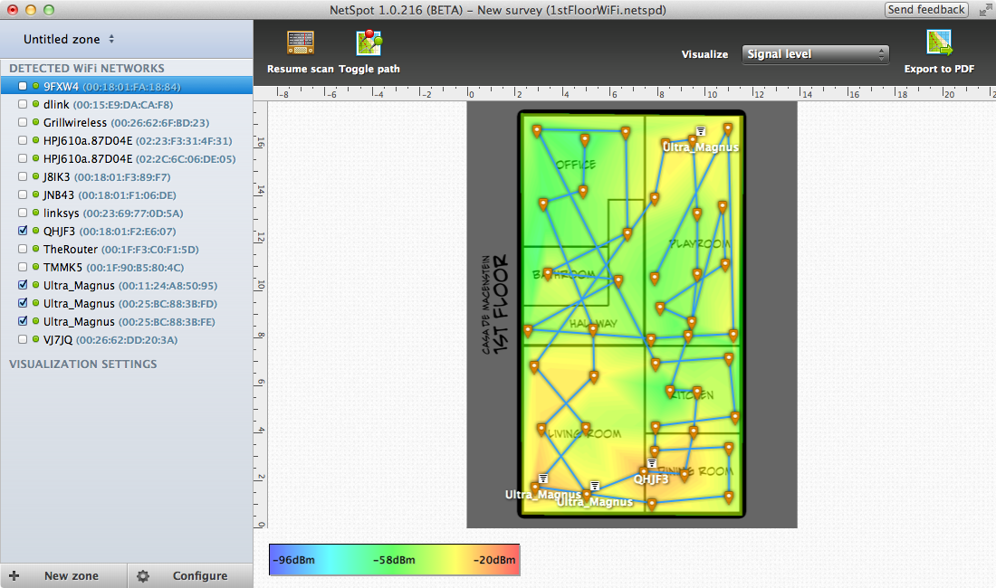Toggle path display with toolbar icon
Image resolution: width=996 pixels, height=588 pixels.
(x=369, y=43)
